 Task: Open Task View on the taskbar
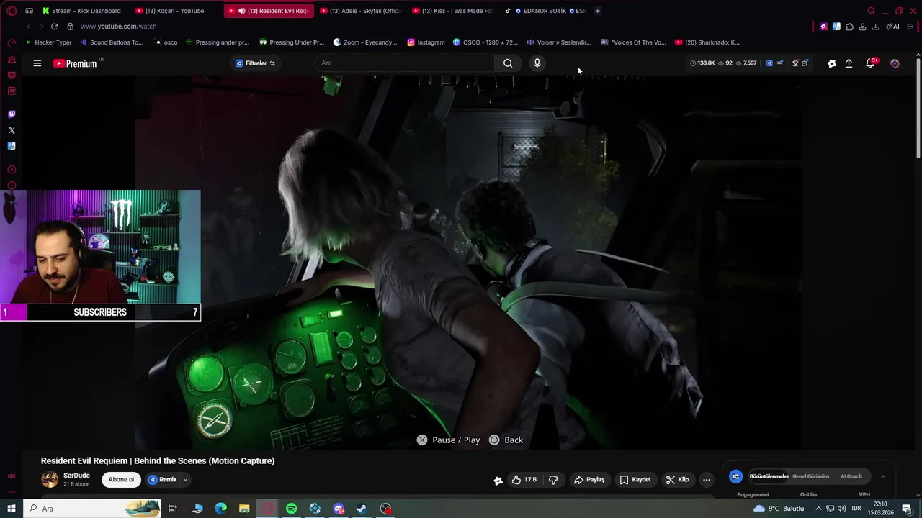click(173, 509)
